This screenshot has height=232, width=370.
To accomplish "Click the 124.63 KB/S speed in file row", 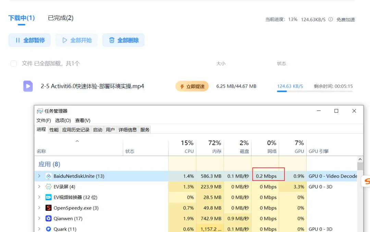I will coord(290,86).
